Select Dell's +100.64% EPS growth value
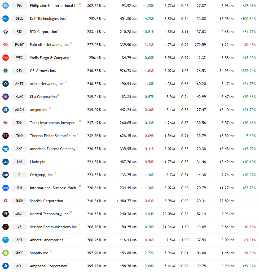259x272 pixels. point(248,19)
